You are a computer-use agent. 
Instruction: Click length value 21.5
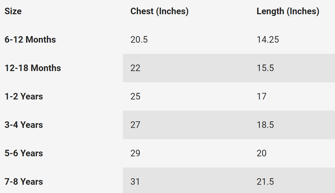pos(265,182)
